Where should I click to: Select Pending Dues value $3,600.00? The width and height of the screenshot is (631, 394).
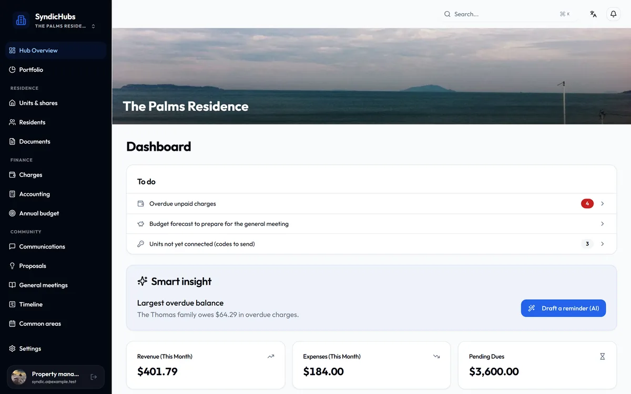[494, 372]
